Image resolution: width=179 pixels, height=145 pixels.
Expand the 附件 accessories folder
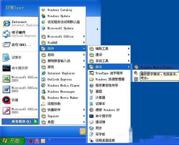[x=63, y=48]
